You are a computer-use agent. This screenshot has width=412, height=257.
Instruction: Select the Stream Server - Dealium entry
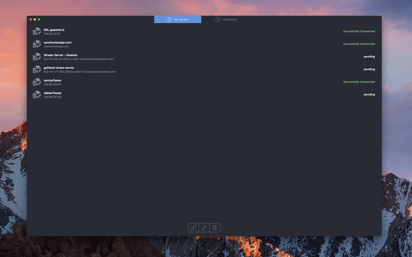[x=60, y=55]
